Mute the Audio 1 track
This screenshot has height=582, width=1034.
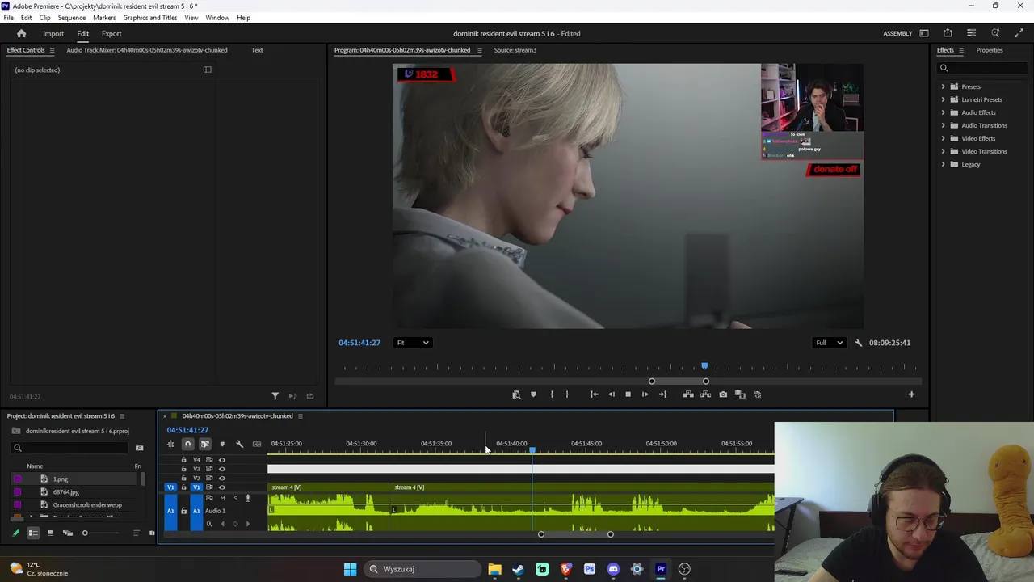[222, 498]
